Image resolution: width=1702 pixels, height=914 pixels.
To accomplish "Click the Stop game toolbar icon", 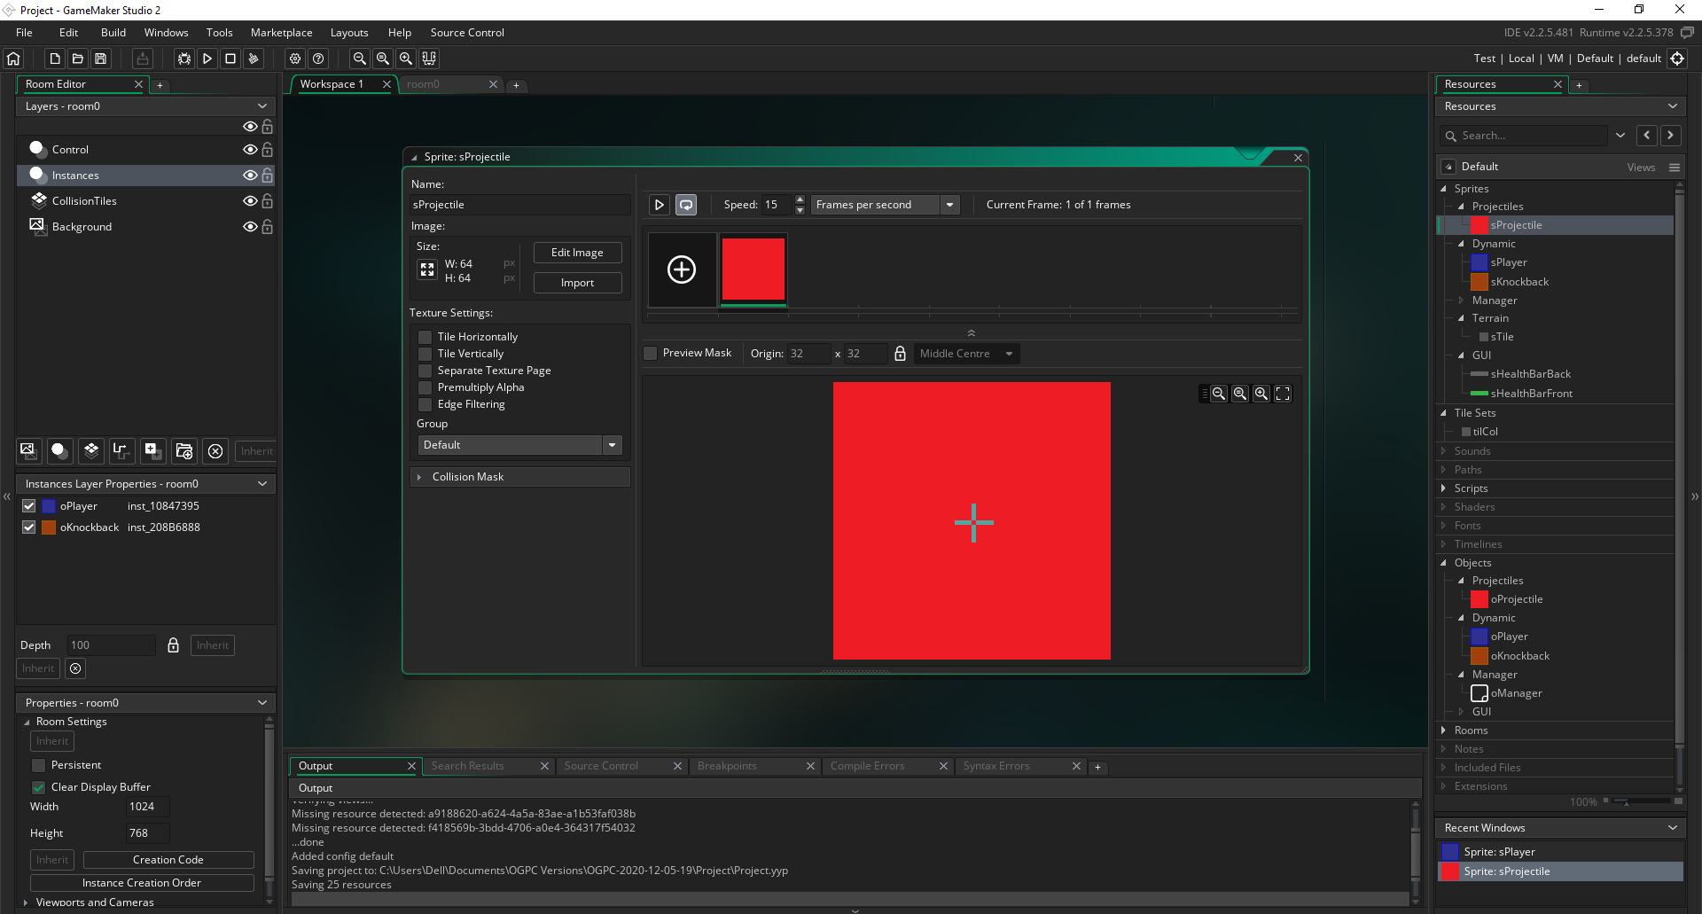I will tap(230, 59).
